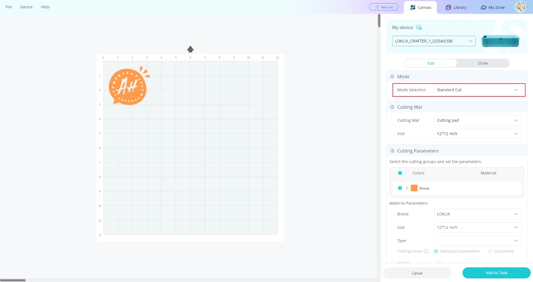533x282 pixels.
Task: Click the Colors column header
Action: [418, 173]
